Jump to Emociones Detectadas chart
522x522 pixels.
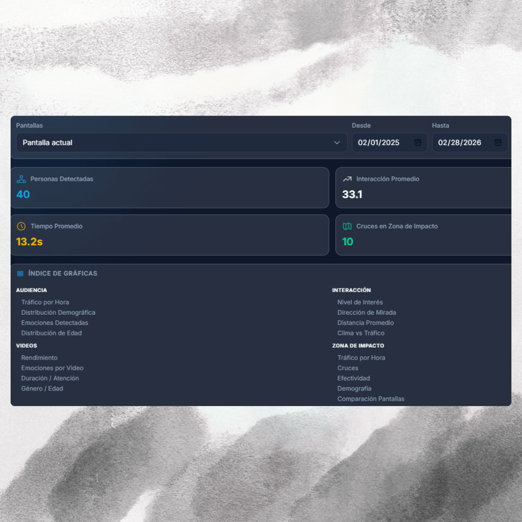(x=55, y=323)
